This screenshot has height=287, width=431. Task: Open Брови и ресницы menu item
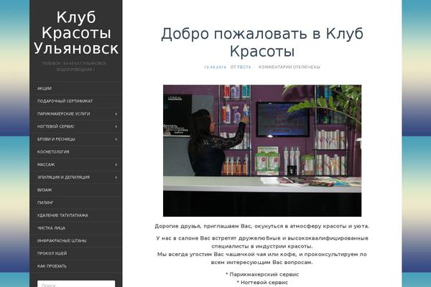[76, 139]
